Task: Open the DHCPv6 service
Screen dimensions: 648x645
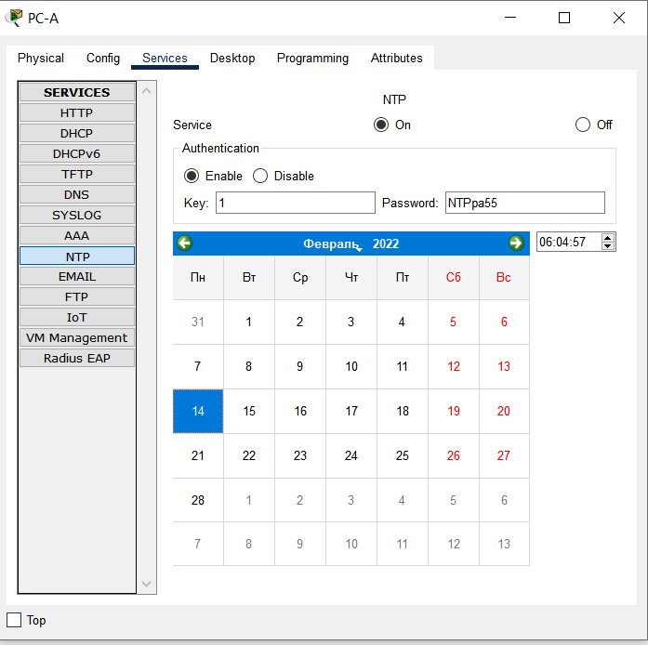Action: 77,153
